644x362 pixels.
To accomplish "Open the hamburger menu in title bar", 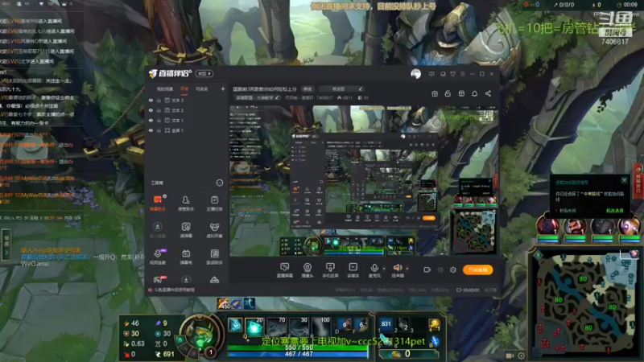I will 462,74.
